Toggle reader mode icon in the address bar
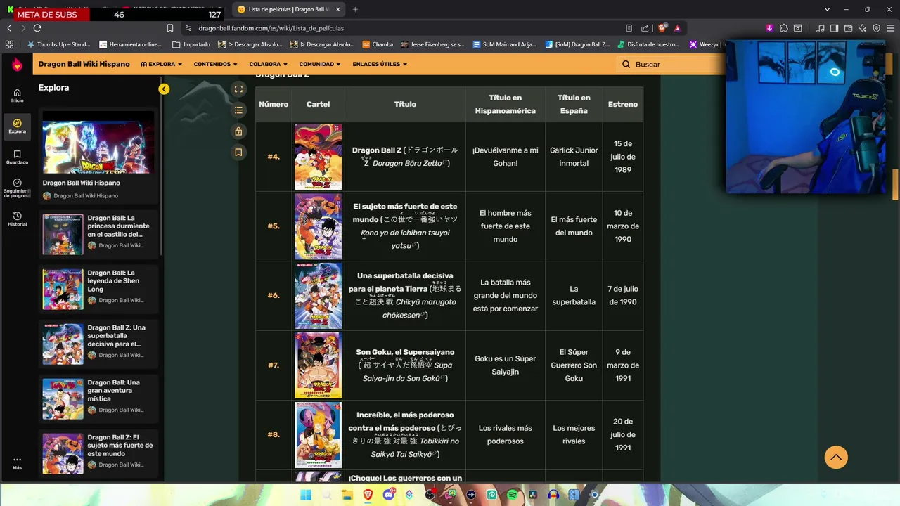Viewport: 900px width, 506px height. 629,28
